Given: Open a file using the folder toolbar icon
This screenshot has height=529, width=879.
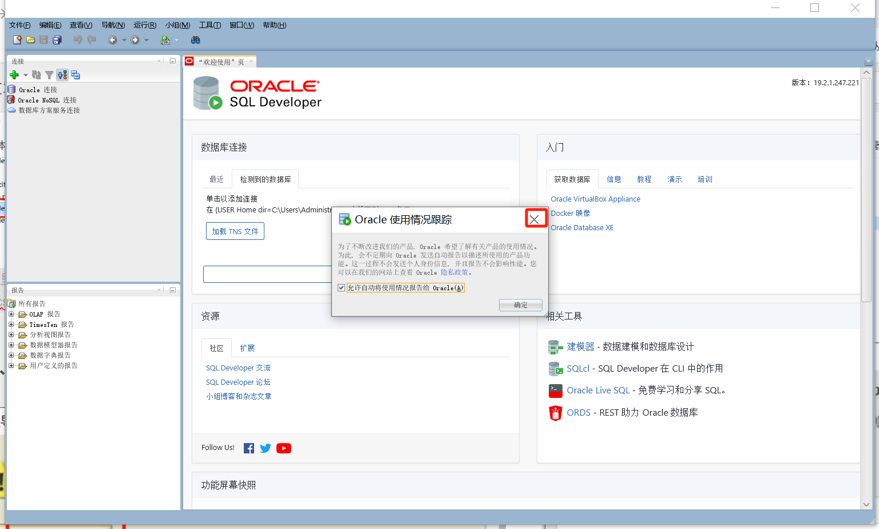Looking at the screenshot, I should tap(30, 40).
